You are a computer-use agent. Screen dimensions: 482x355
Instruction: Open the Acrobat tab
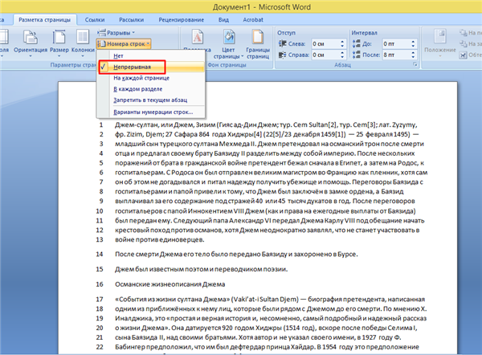tap(253, 20)
